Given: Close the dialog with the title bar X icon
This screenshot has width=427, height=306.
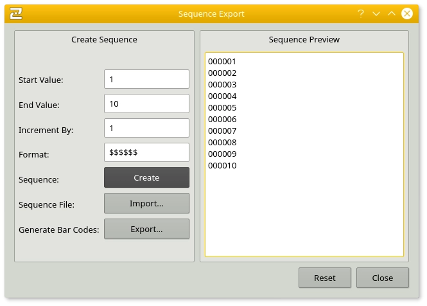Looking at the screenshot, I should click(407, 14).
